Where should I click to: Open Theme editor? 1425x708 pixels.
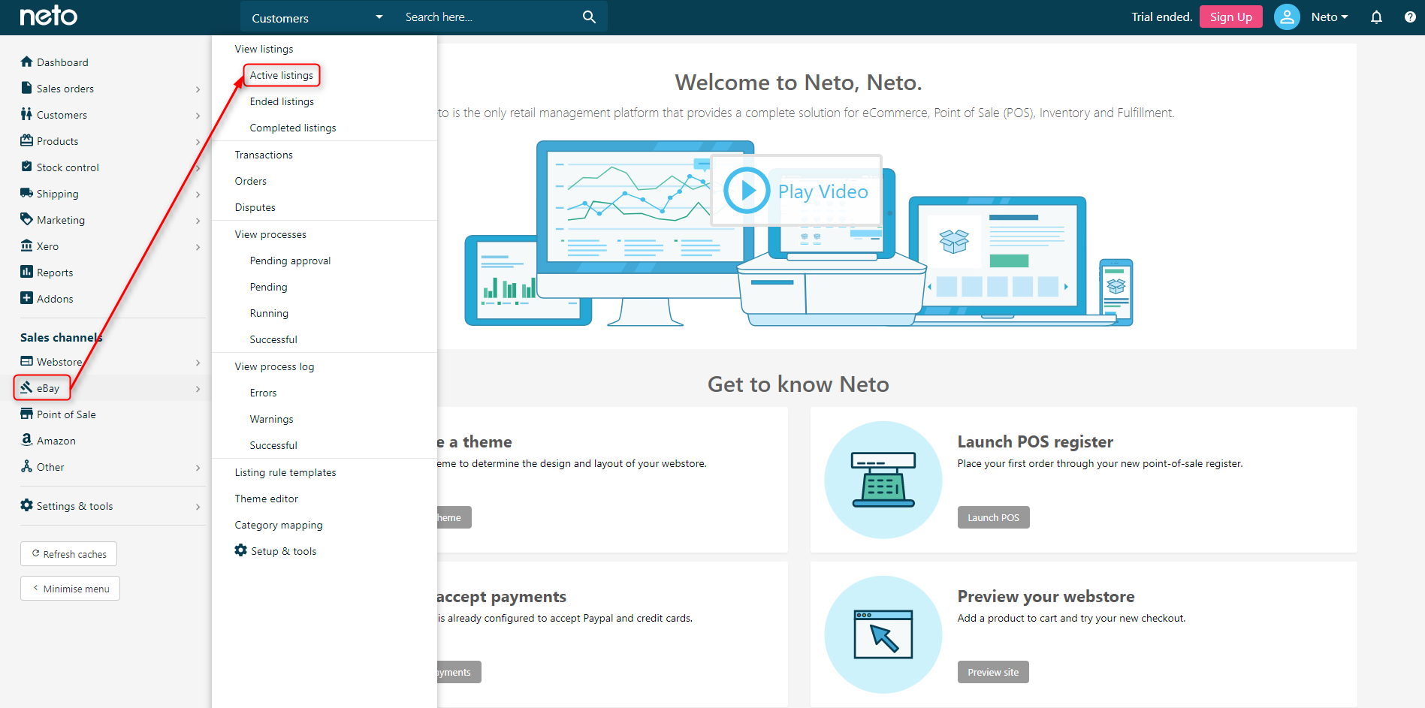pyautogui.click(x=266, y=499)
